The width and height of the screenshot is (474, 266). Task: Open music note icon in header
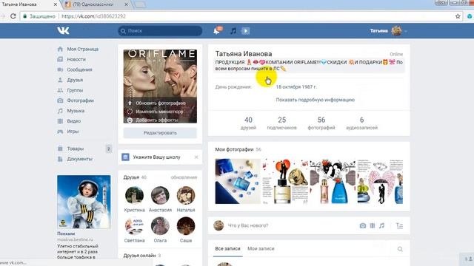point(233,31)
